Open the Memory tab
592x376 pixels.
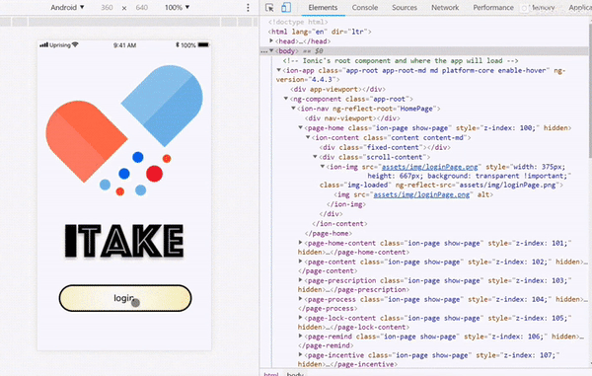coord(543,8)
